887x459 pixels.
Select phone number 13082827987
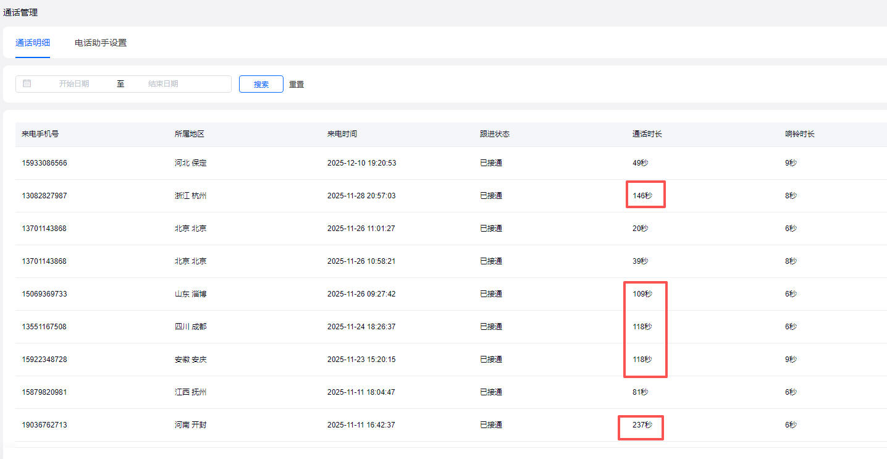point(44,196)
